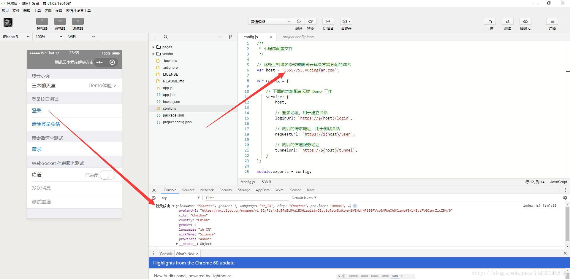
Task: Switch to project.config.json editor tab
Action: (298, 37)
